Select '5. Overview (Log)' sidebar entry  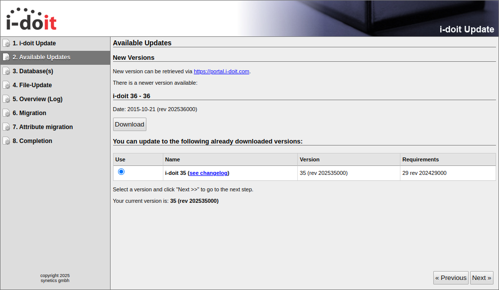pos(37,99)
